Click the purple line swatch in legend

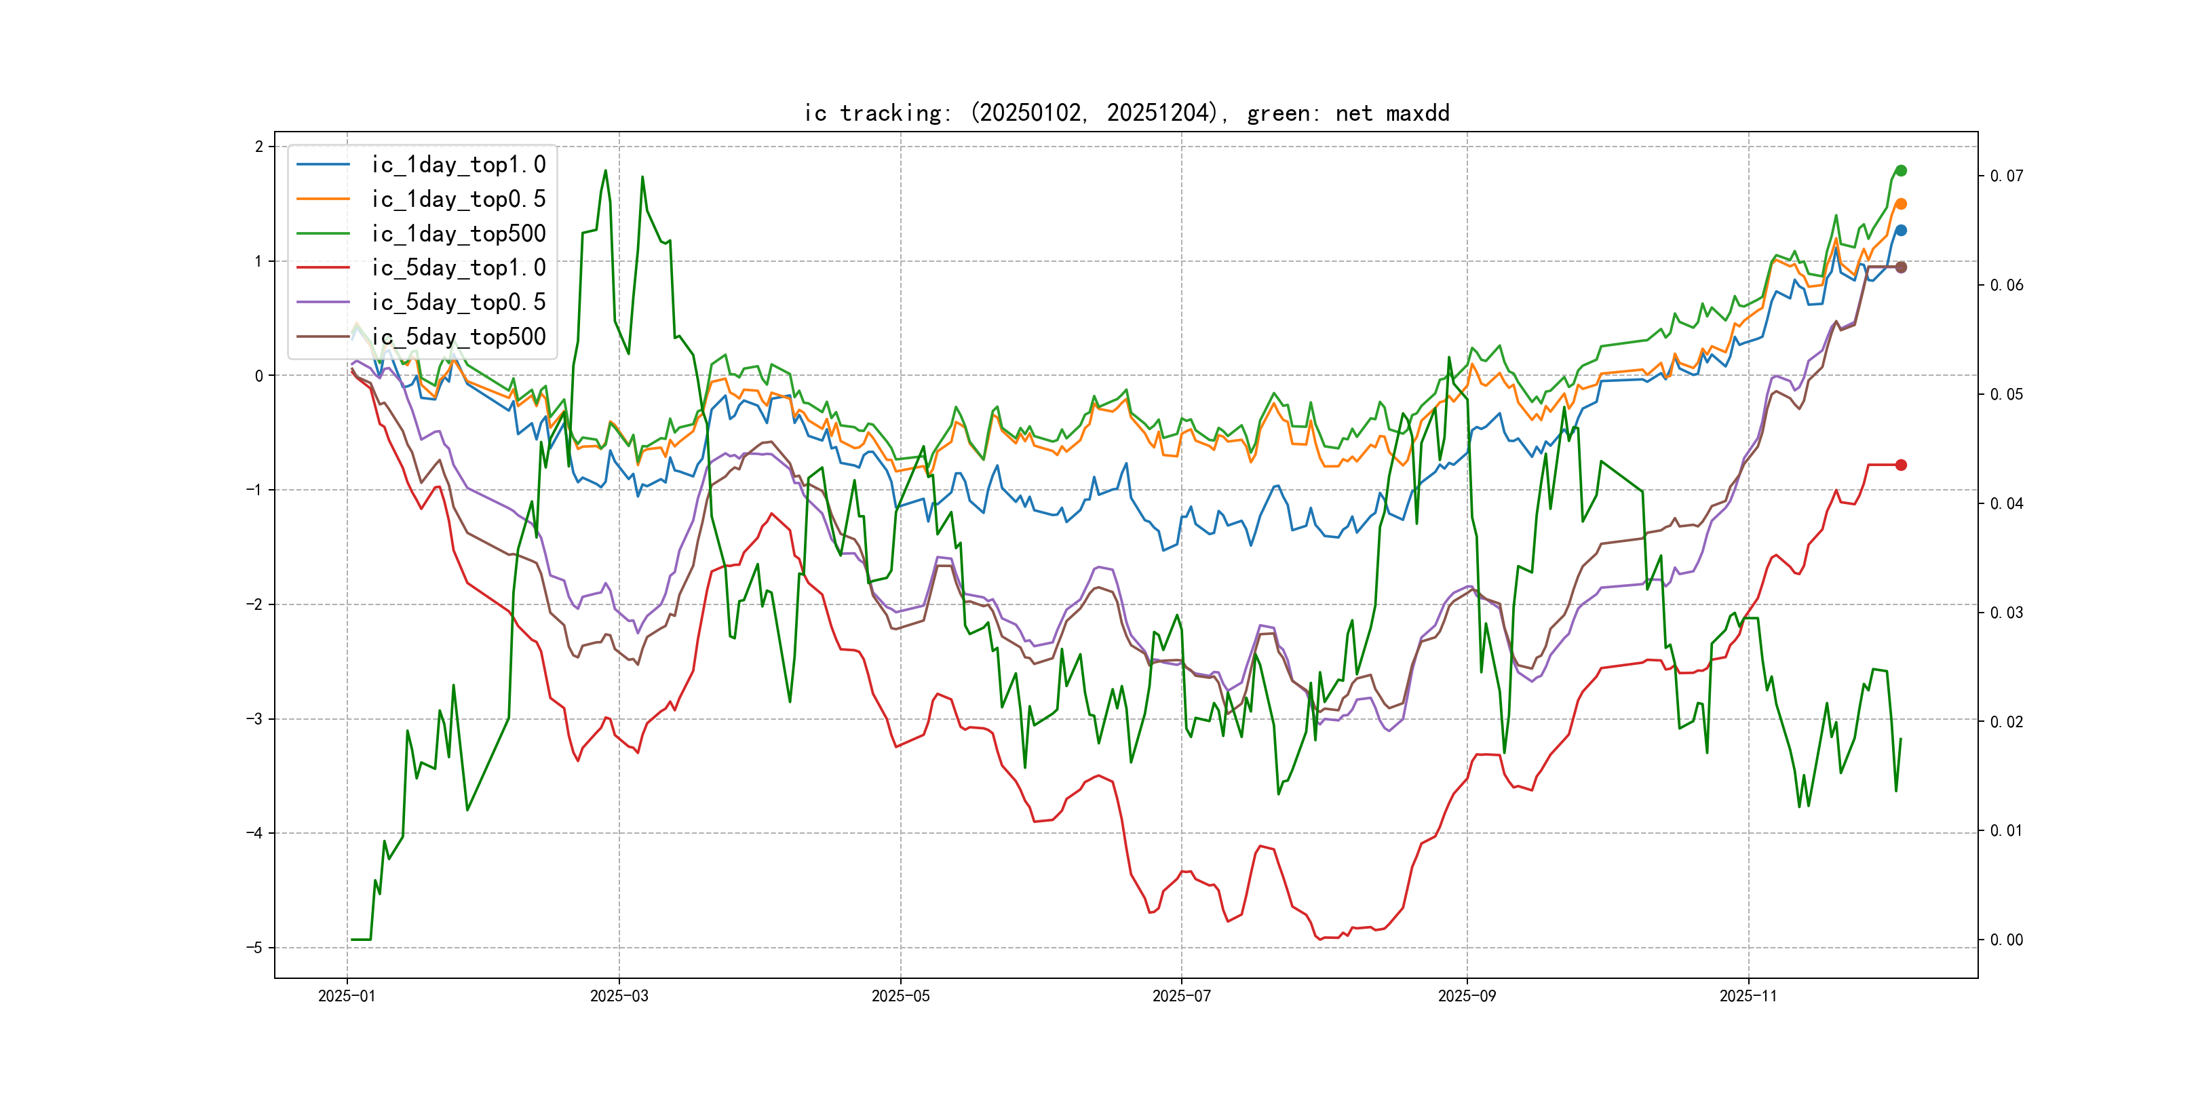click(x=322, y=302)
